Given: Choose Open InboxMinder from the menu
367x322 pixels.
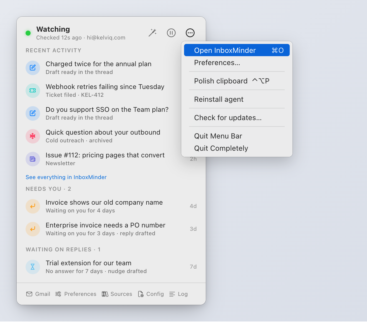Looking at the screenshot, I should point(237,50).
